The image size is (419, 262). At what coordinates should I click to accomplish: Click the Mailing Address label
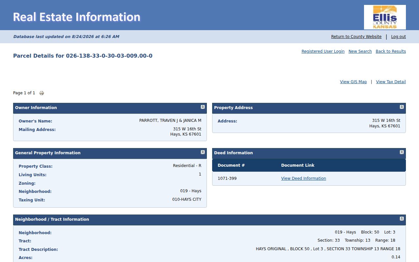point(37,130)
